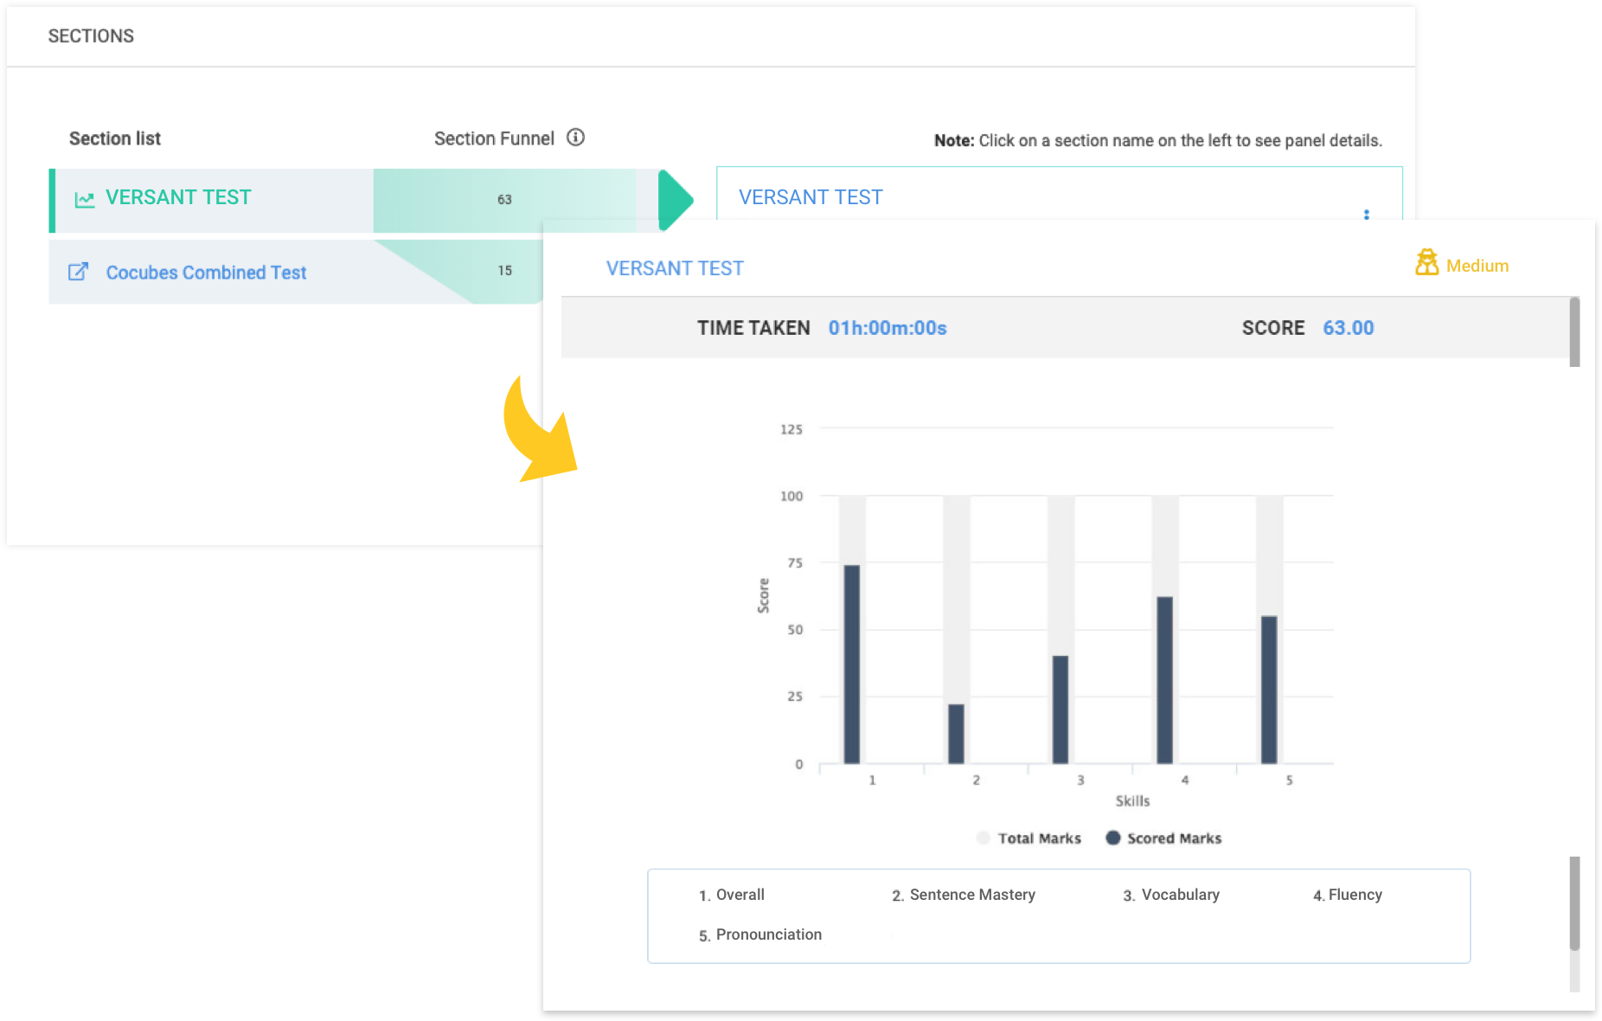Open Cocubes Combined Test section
1602x1021 pixels.
click(x=206, y=273)
